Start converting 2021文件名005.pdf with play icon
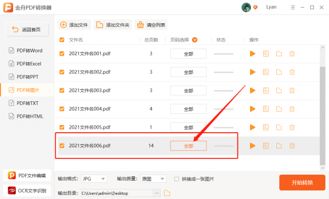The image size is (329, 199). 253,127
